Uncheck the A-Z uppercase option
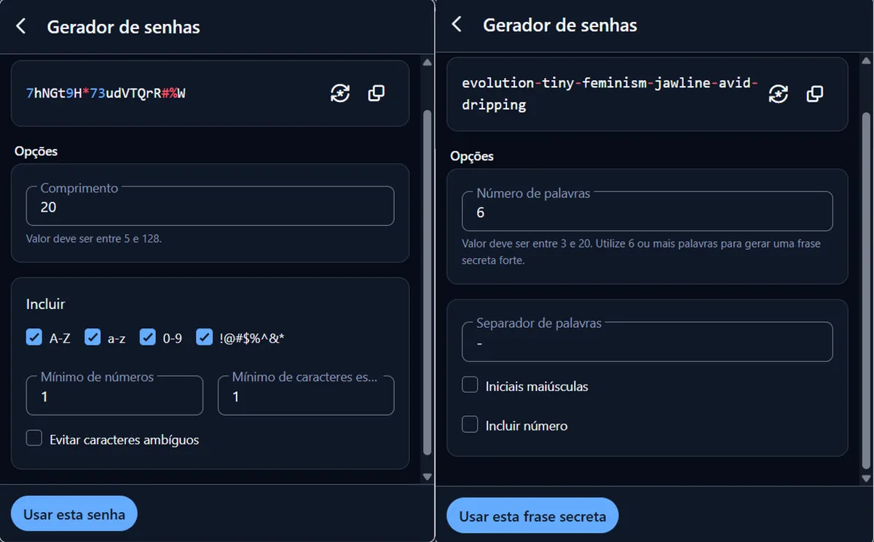This screenshot has height=542, width=874. point(34,337)
